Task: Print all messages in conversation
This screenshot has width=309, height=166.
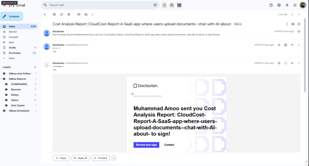Action: point(293,24)
